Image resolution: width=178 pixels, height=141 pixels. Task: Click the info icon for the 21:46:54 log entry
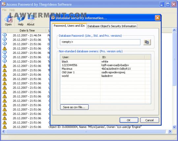point(5,35)
